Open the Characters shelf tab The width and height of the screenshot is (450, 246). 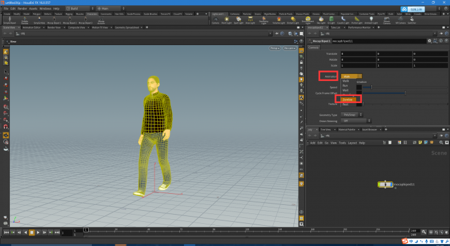92,14
